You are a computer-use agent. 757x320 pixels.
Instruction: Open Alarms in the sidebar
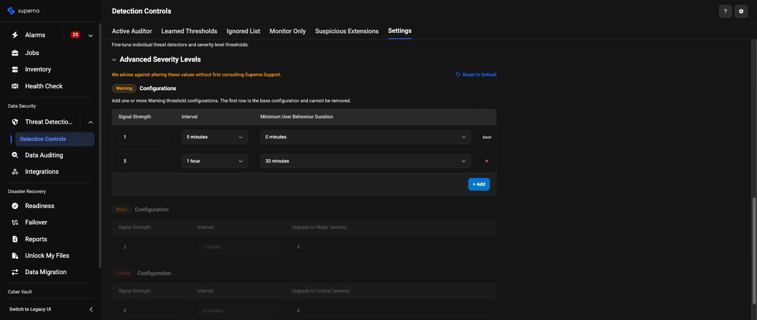point(35,35)
